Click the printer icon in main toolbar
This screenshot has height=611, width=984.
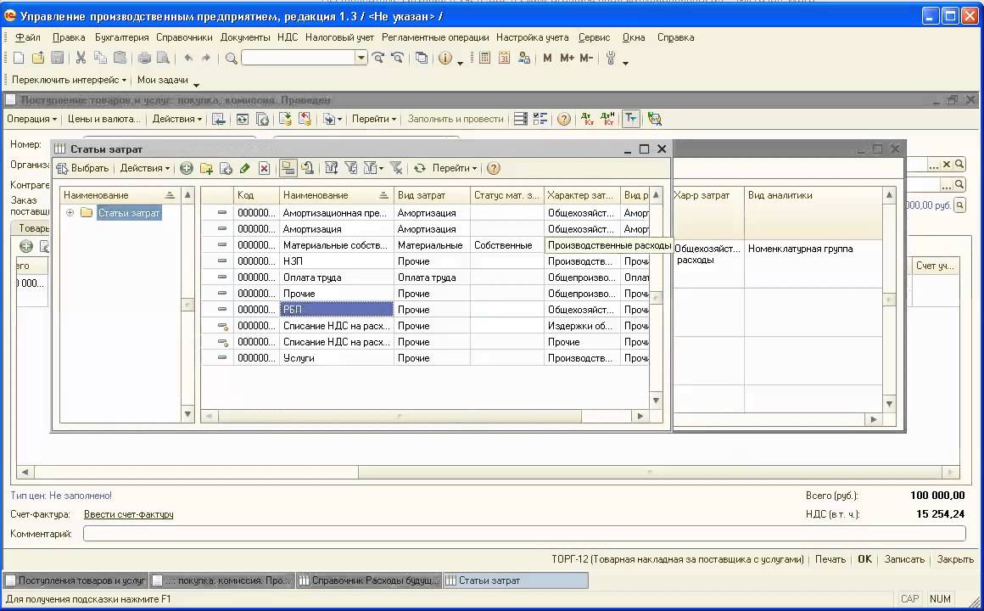point(144,58)
